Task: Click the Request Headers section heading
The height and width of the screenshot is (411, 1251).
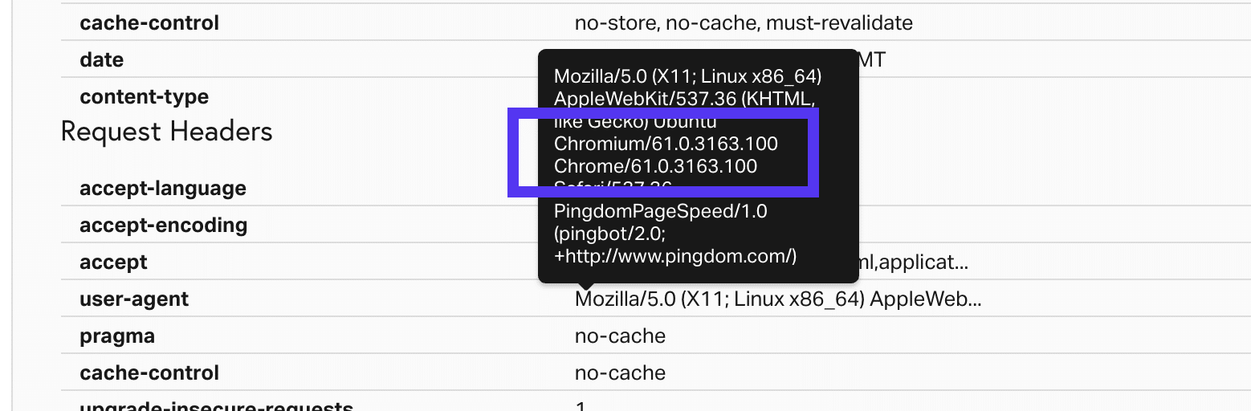Action: click(x=166, y=132)
